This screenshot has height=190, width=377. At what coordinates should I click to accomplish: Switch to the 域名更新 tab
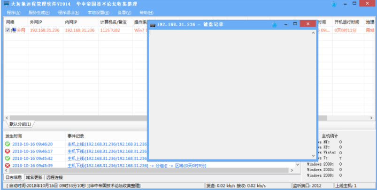click(x=34, y=177)
